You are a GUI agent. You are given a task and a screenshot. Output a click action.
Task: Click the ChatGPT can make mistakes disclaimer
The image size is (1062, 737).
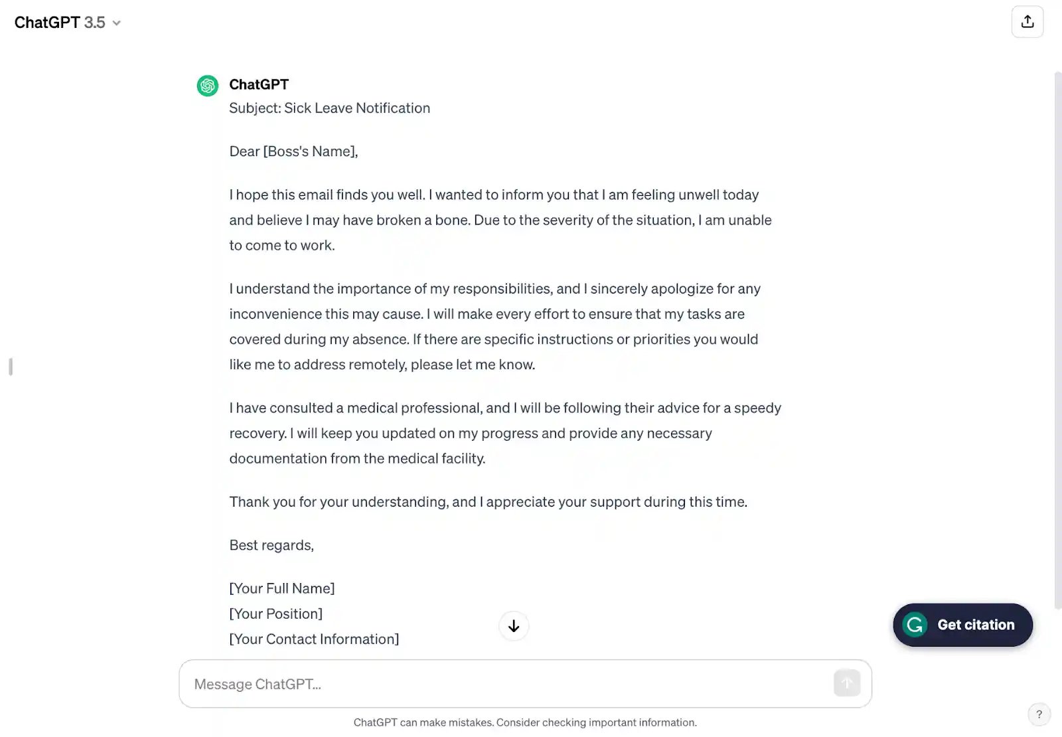pyautogui.click(x=525, y=722)
